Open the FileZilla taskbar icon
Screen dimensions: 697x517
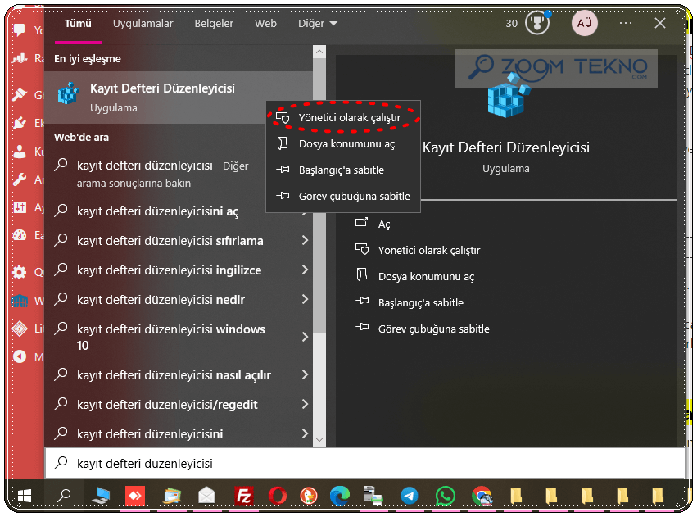243,495
